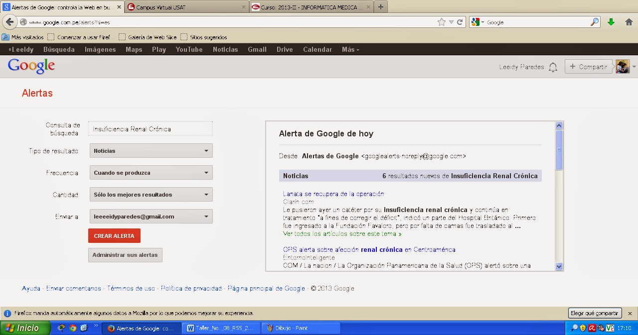Launch Chrome from the quick launch bar
The width and height of the screenshot is (638, 335).
click(73, 329)
